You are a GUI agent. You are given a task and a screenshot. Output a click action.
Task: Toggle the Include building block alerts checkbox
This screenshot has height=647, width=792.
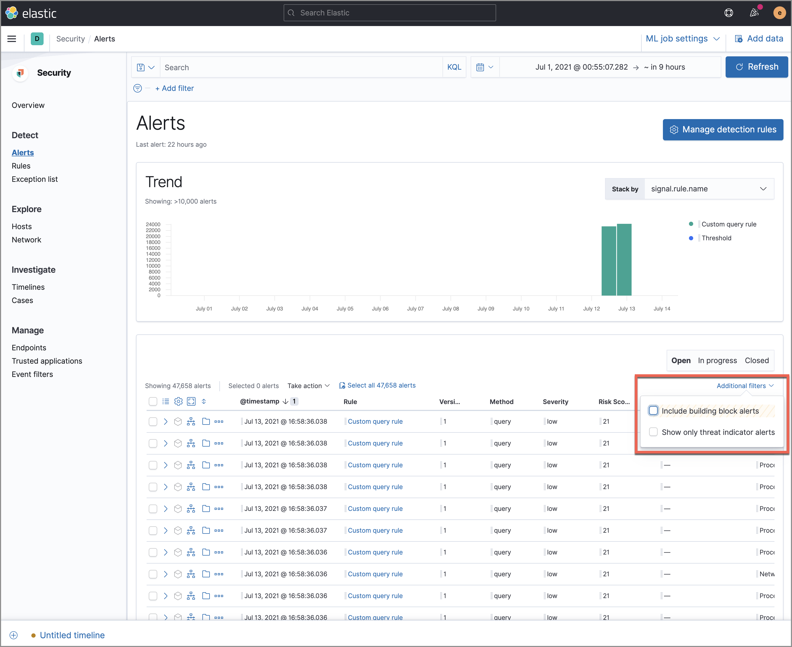coord(653,411)
